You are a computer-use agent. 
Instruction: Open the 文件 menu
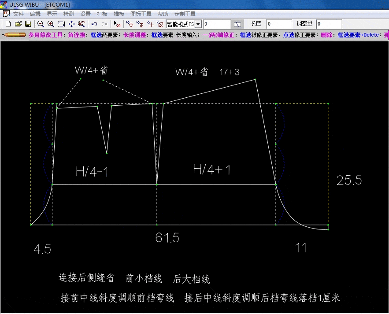19,14
